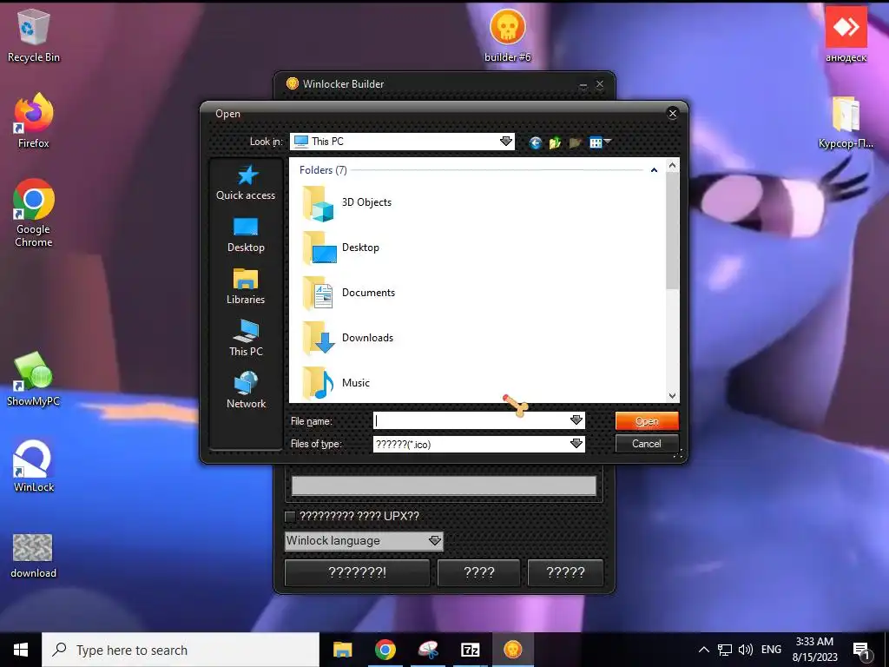Open the Windows Start menu

tap(21, 650)
